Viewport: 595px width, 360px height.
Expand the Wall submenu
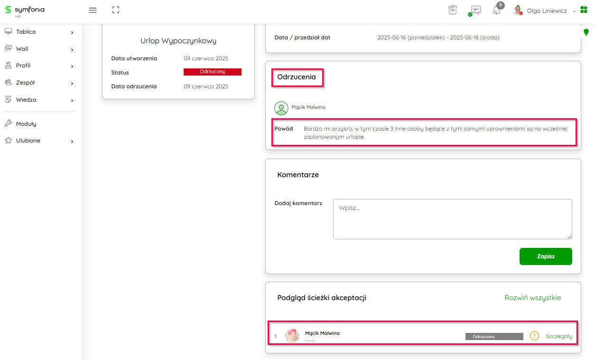(39, 49)
